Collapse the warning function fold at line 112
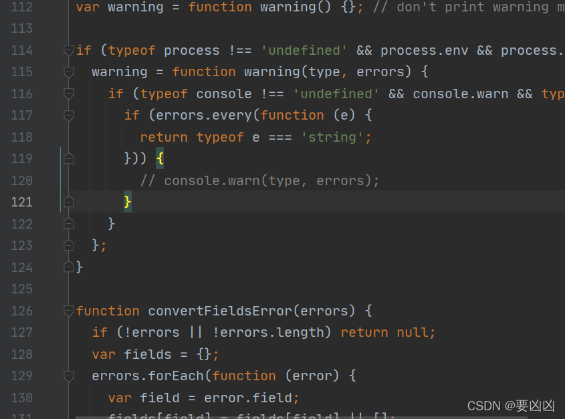This screenshot has width=565, height=419. click(68, 7)
